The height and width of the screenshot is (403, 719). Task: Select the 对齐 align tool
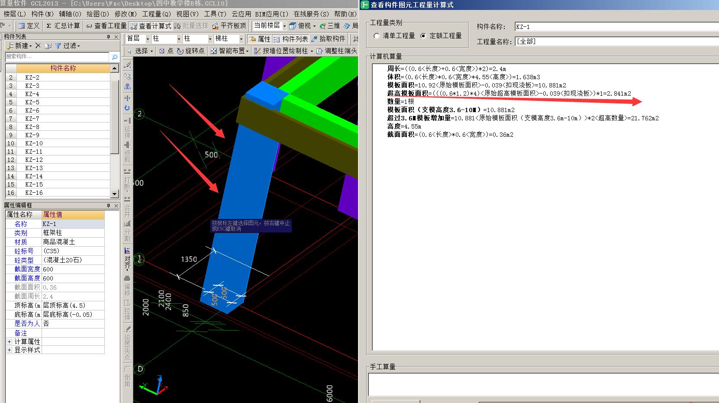[x=127, y=258]
